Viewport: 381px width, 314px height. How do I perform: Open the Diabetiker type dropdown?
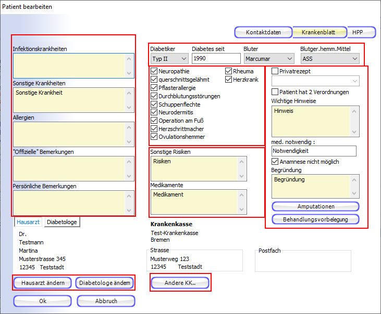click(169, 59)
